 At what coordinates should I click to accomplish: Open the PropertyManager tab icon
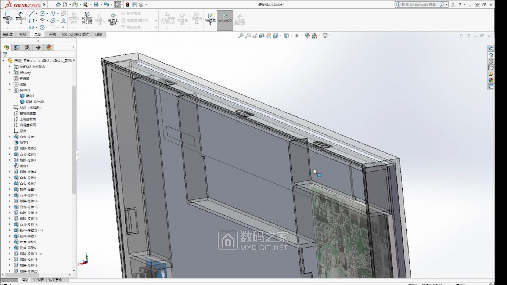(x=17, y=47)
